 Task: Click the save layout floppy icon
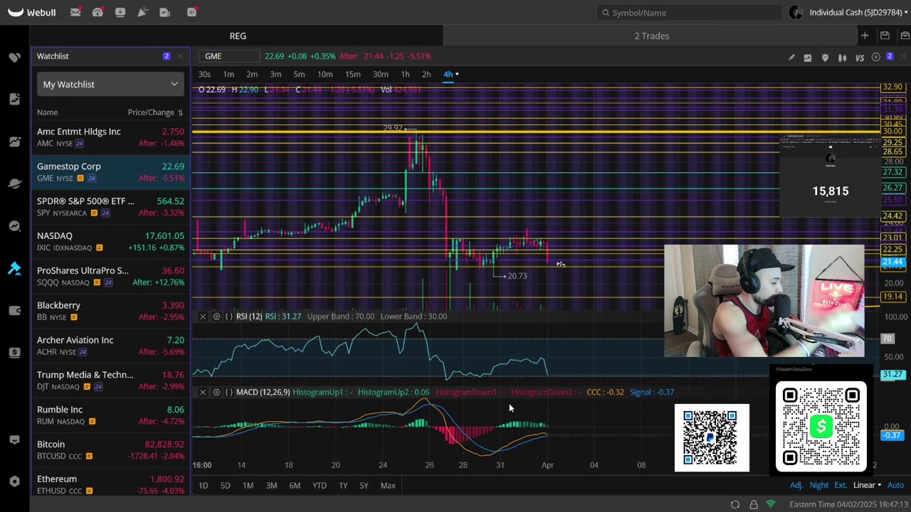tap(885, 36)
